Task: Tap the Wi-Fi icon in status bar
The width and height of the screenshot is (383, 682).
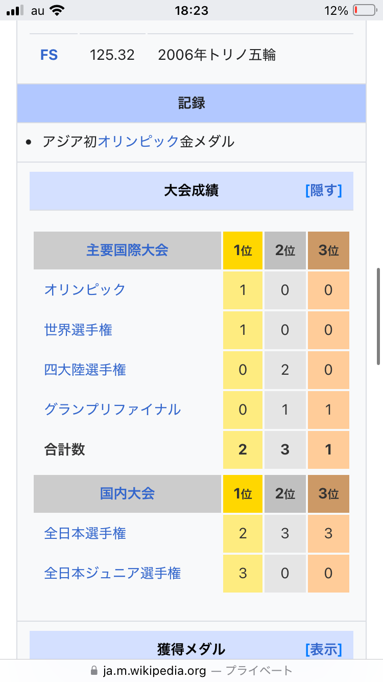Action: pyautogui.click(x=60, y=10)
